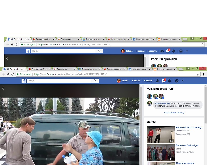Open Messenger icon in the back window
The image size is (207, 165).
(x=168, y=51)
